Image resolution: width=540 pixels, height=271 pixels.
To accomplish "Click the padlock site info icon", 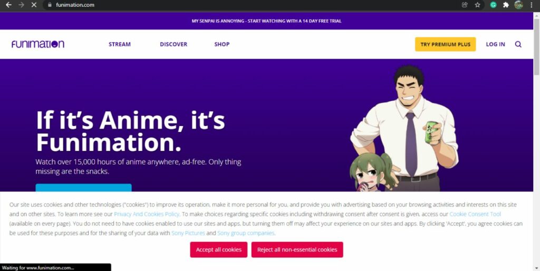I will pos(50,5).
